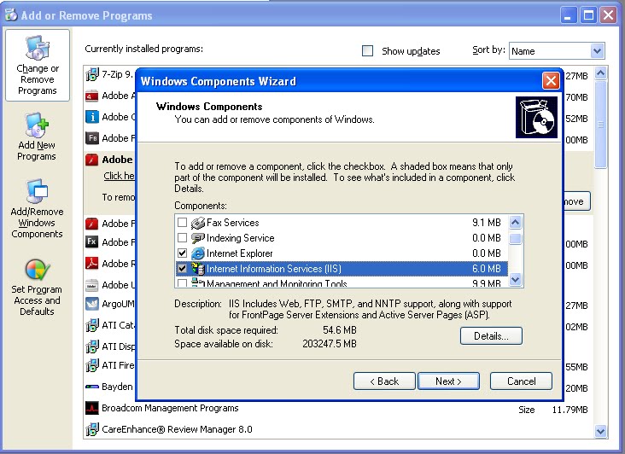Click the Add or Remove Programs title icon
The width and height of the screenshot is (625, 454).
[x=11, y=15]
